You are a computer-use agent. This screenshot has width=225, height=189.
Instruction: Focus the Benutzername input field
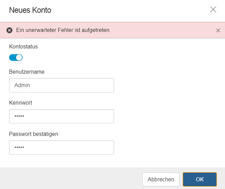point(62,85)
